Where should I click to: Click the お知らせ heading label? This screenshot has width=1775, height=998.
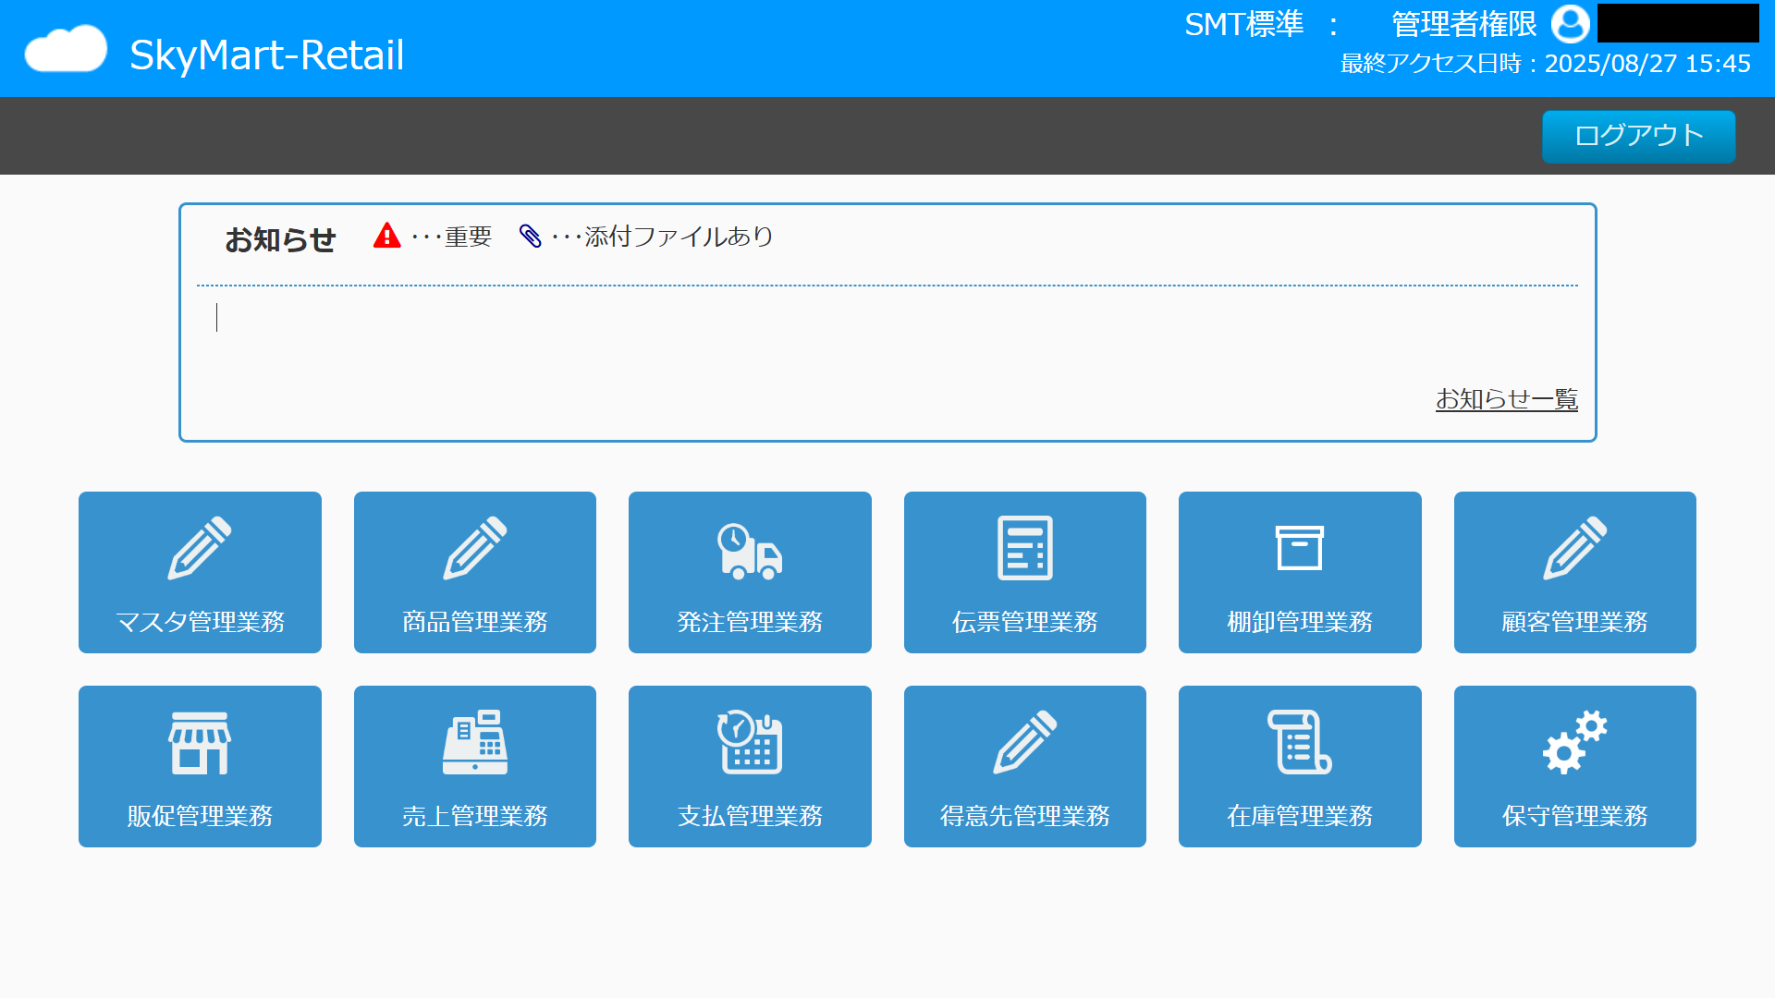pos(280,239)
